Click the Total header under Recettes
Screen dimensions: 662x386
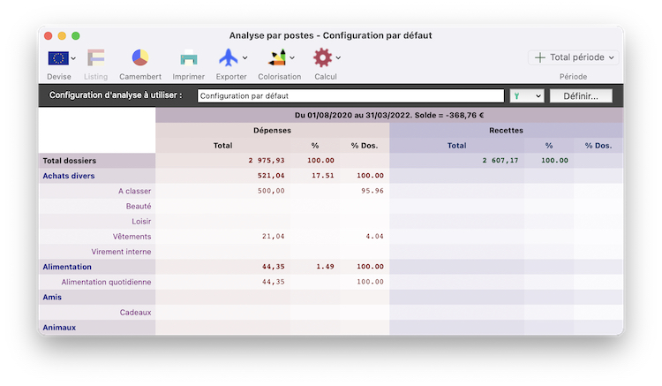tap(457, 146)
